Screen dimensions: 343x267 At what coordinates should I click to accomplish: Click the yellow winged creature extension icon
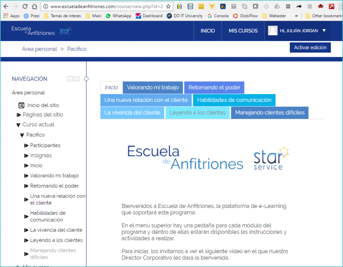[212, 6]
